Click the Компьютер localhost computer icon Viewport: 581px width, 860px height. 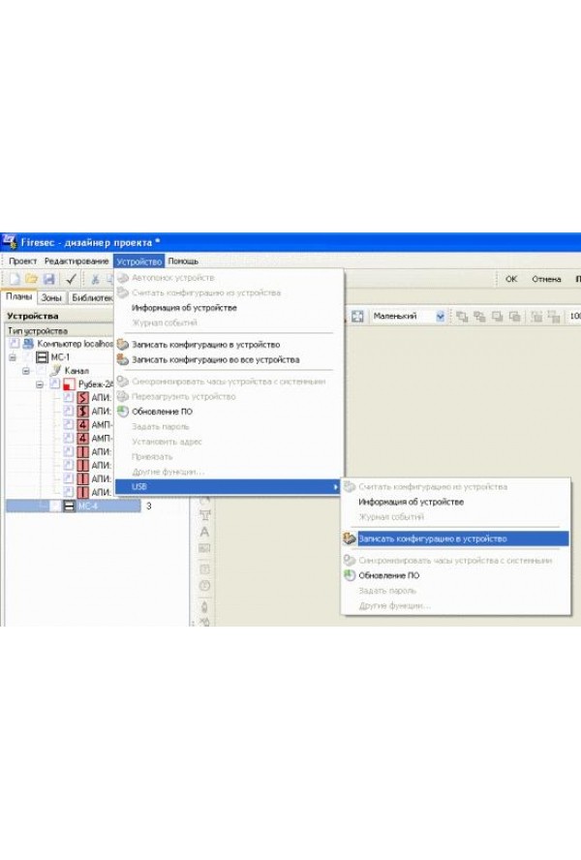click(x=28, y=343)
